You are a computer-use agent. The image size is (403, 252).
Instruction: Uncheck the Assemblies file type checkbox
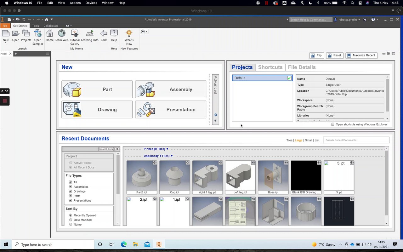(71, 187)
